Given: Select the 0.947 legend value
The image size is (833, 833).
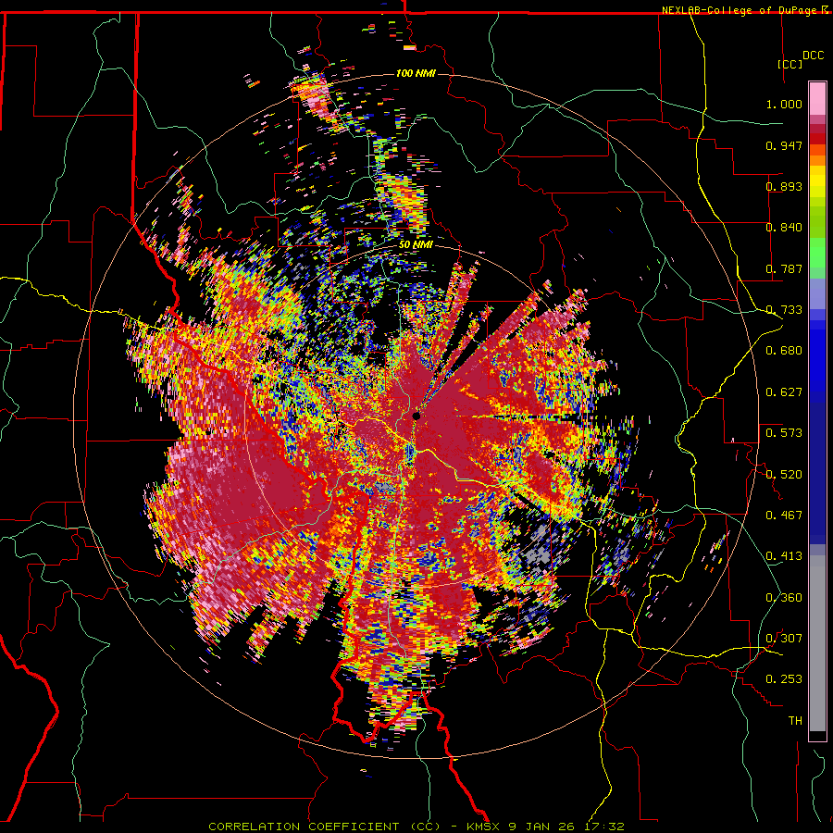Looking at the screenshot, I should point(784,145).
